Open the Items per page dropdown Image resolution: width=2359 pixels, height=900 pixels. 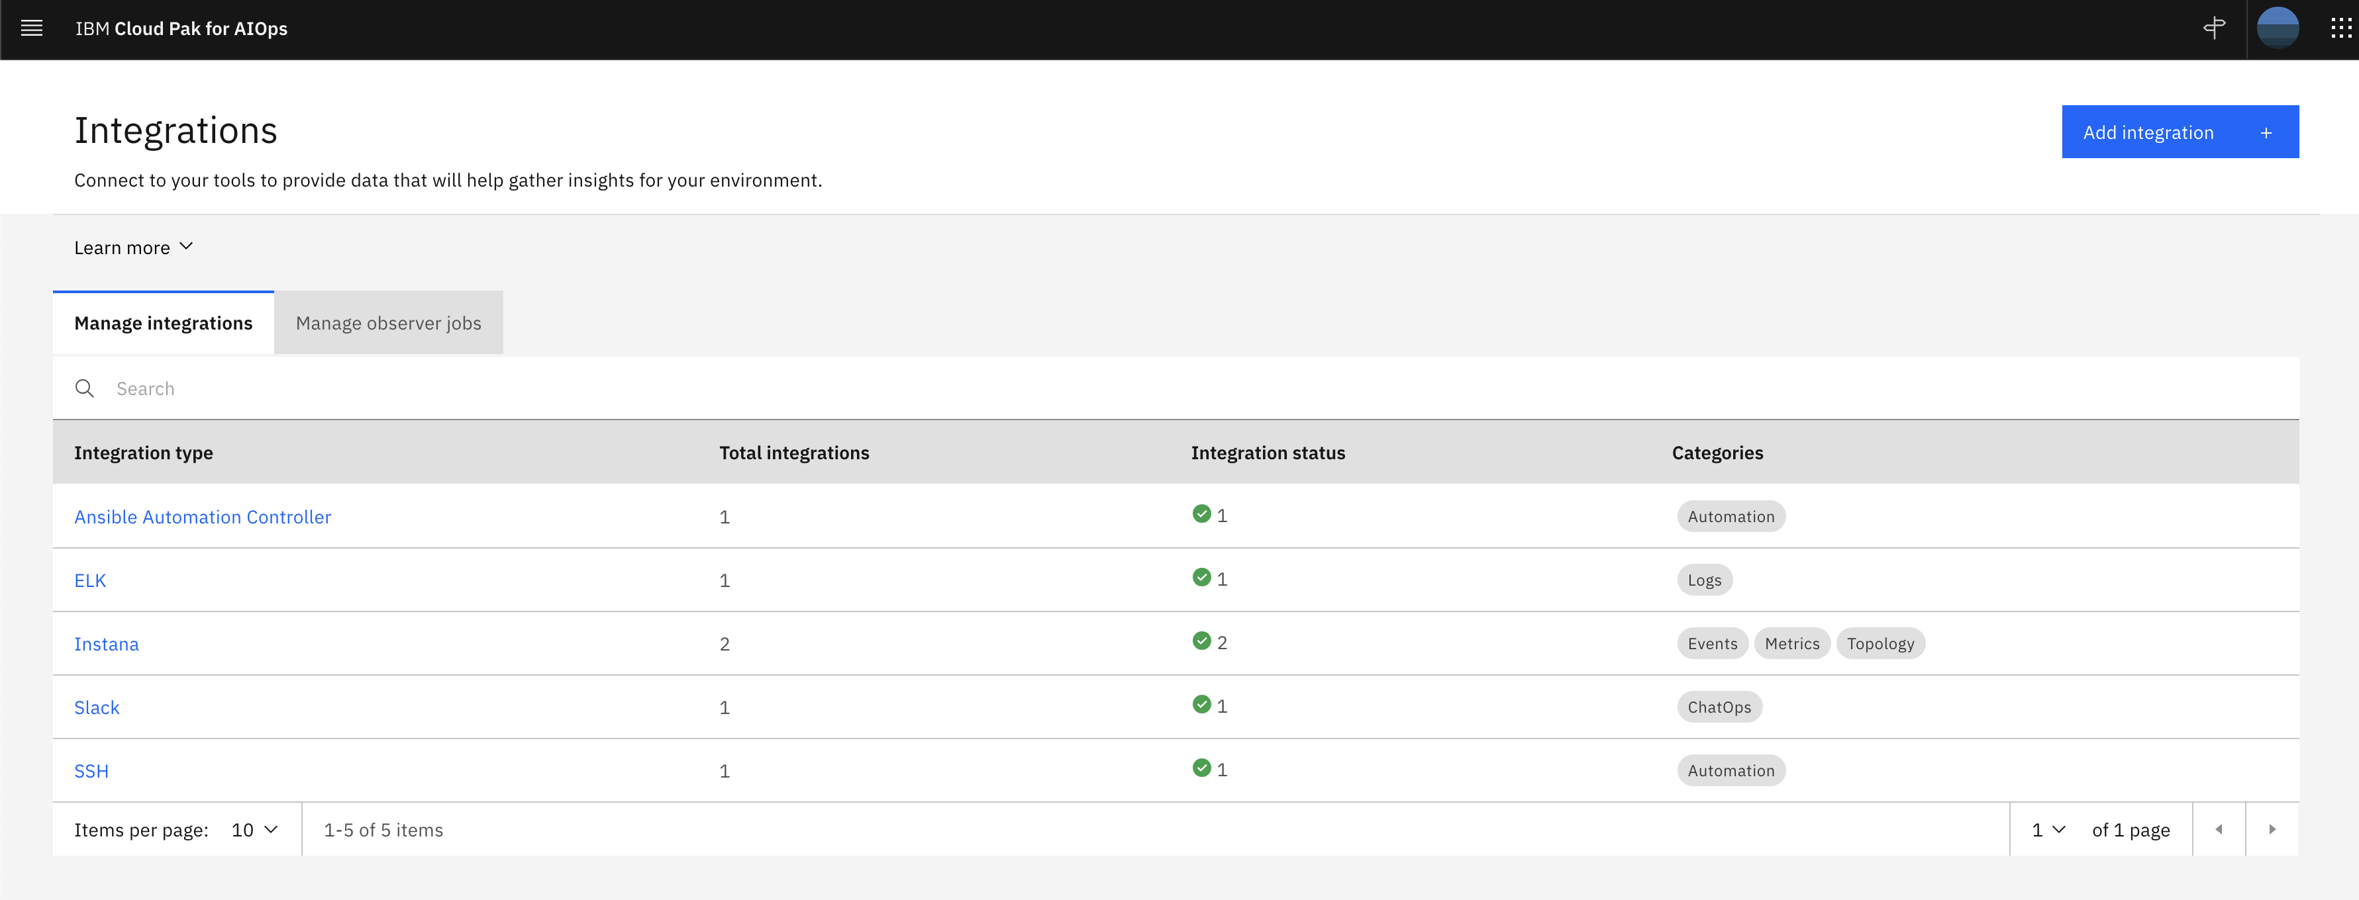[254, 830]
